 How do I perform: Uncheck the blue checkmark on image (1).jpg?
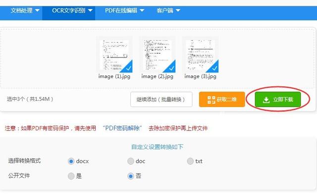[128, 68]
